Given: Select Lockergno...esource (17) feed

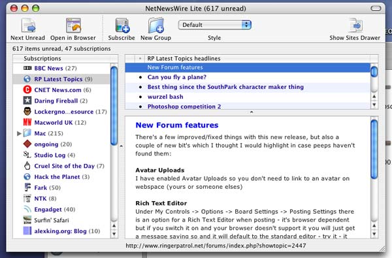Looking at the screenshot, I should tap(61, 112).
